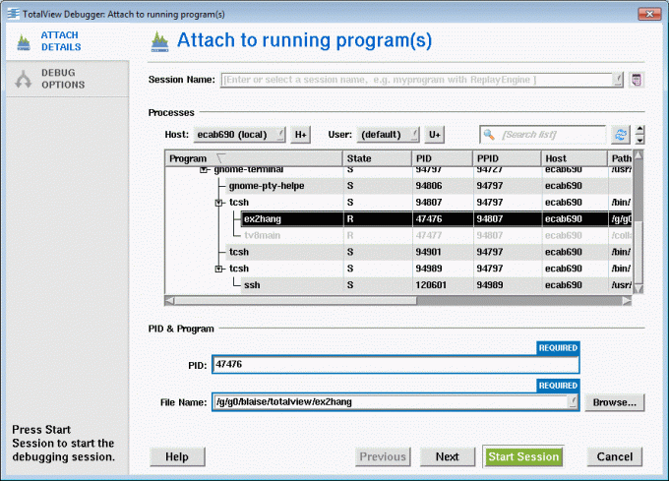
Task: Click the horizontal scrollbar right arrow
Action: [627, 301]
